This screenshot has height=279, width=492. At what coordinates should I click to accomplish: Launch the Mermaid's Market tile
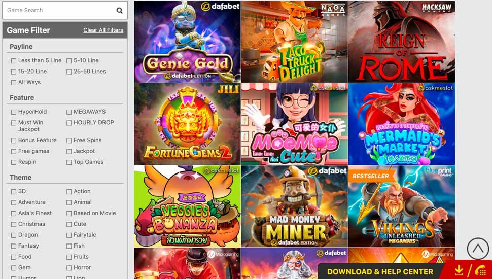click(402, 124)
